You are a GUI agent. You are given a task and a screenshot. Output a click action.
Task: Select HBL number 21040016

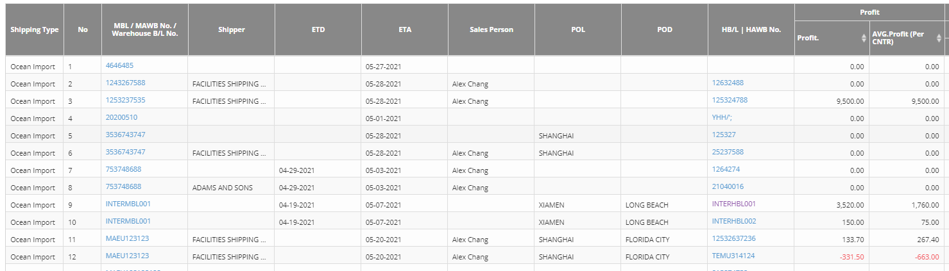pos(728,186)
